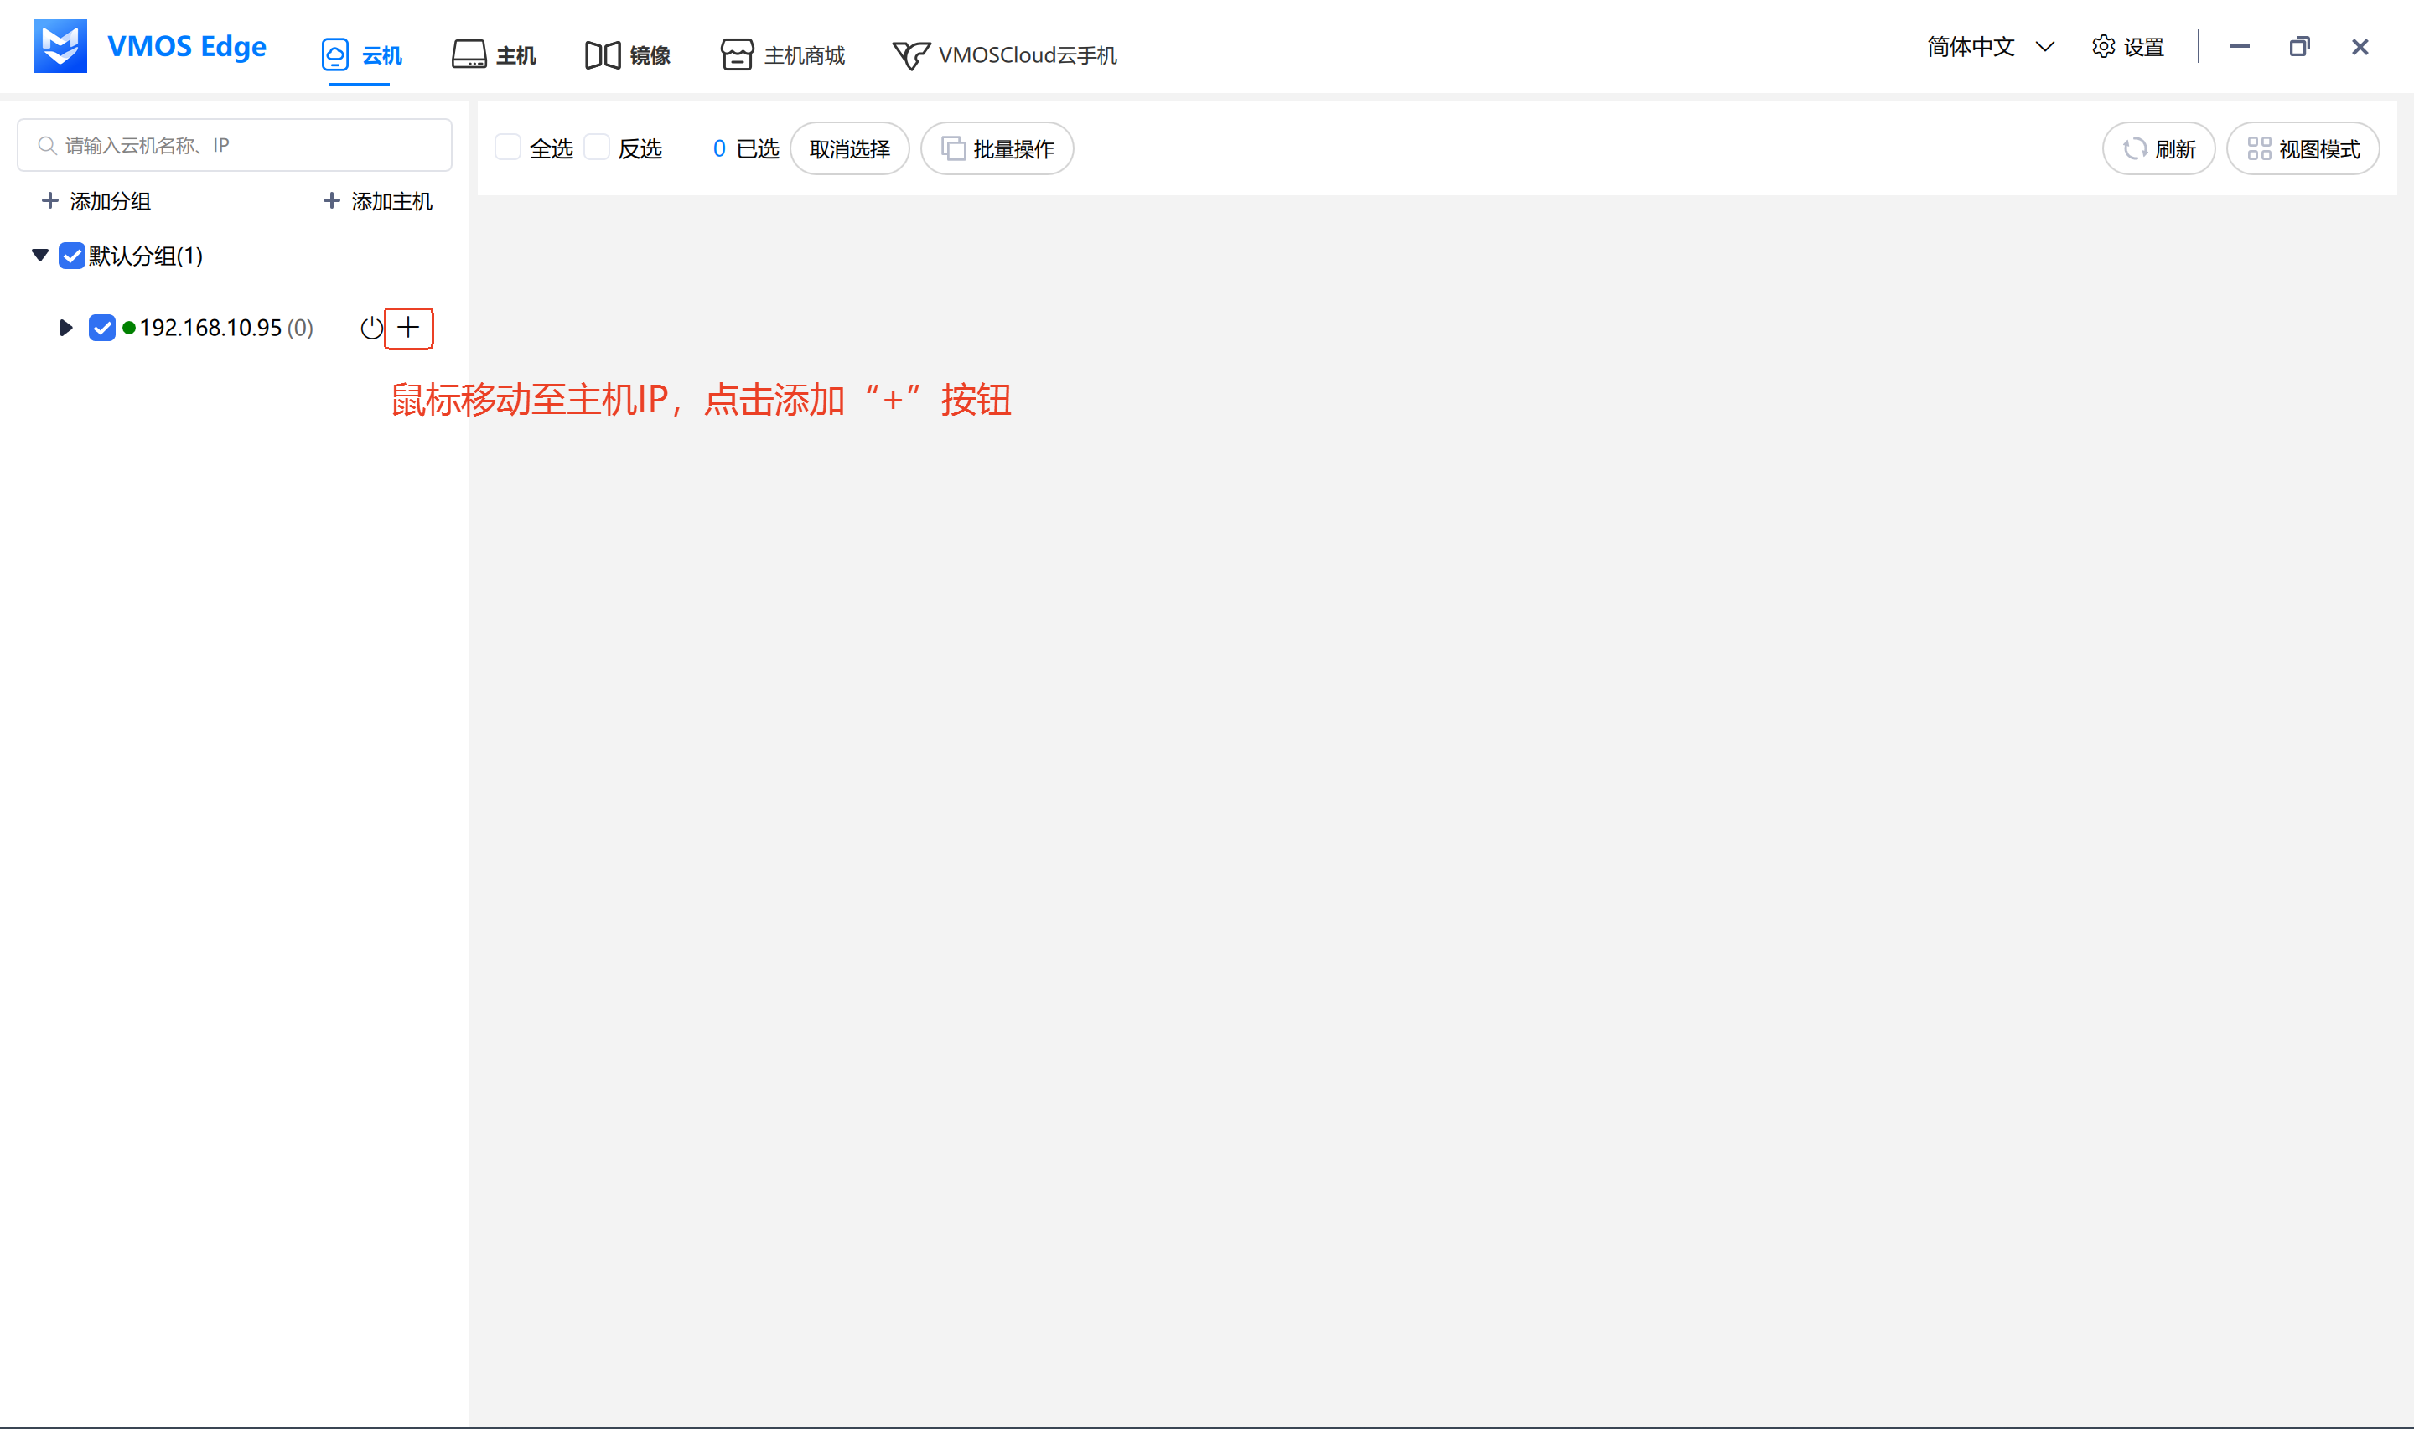Open 视图模式 view mode grid button
This screenshot has width=2414, height=1429.
pyautogui.click(x=2303, y=149)
